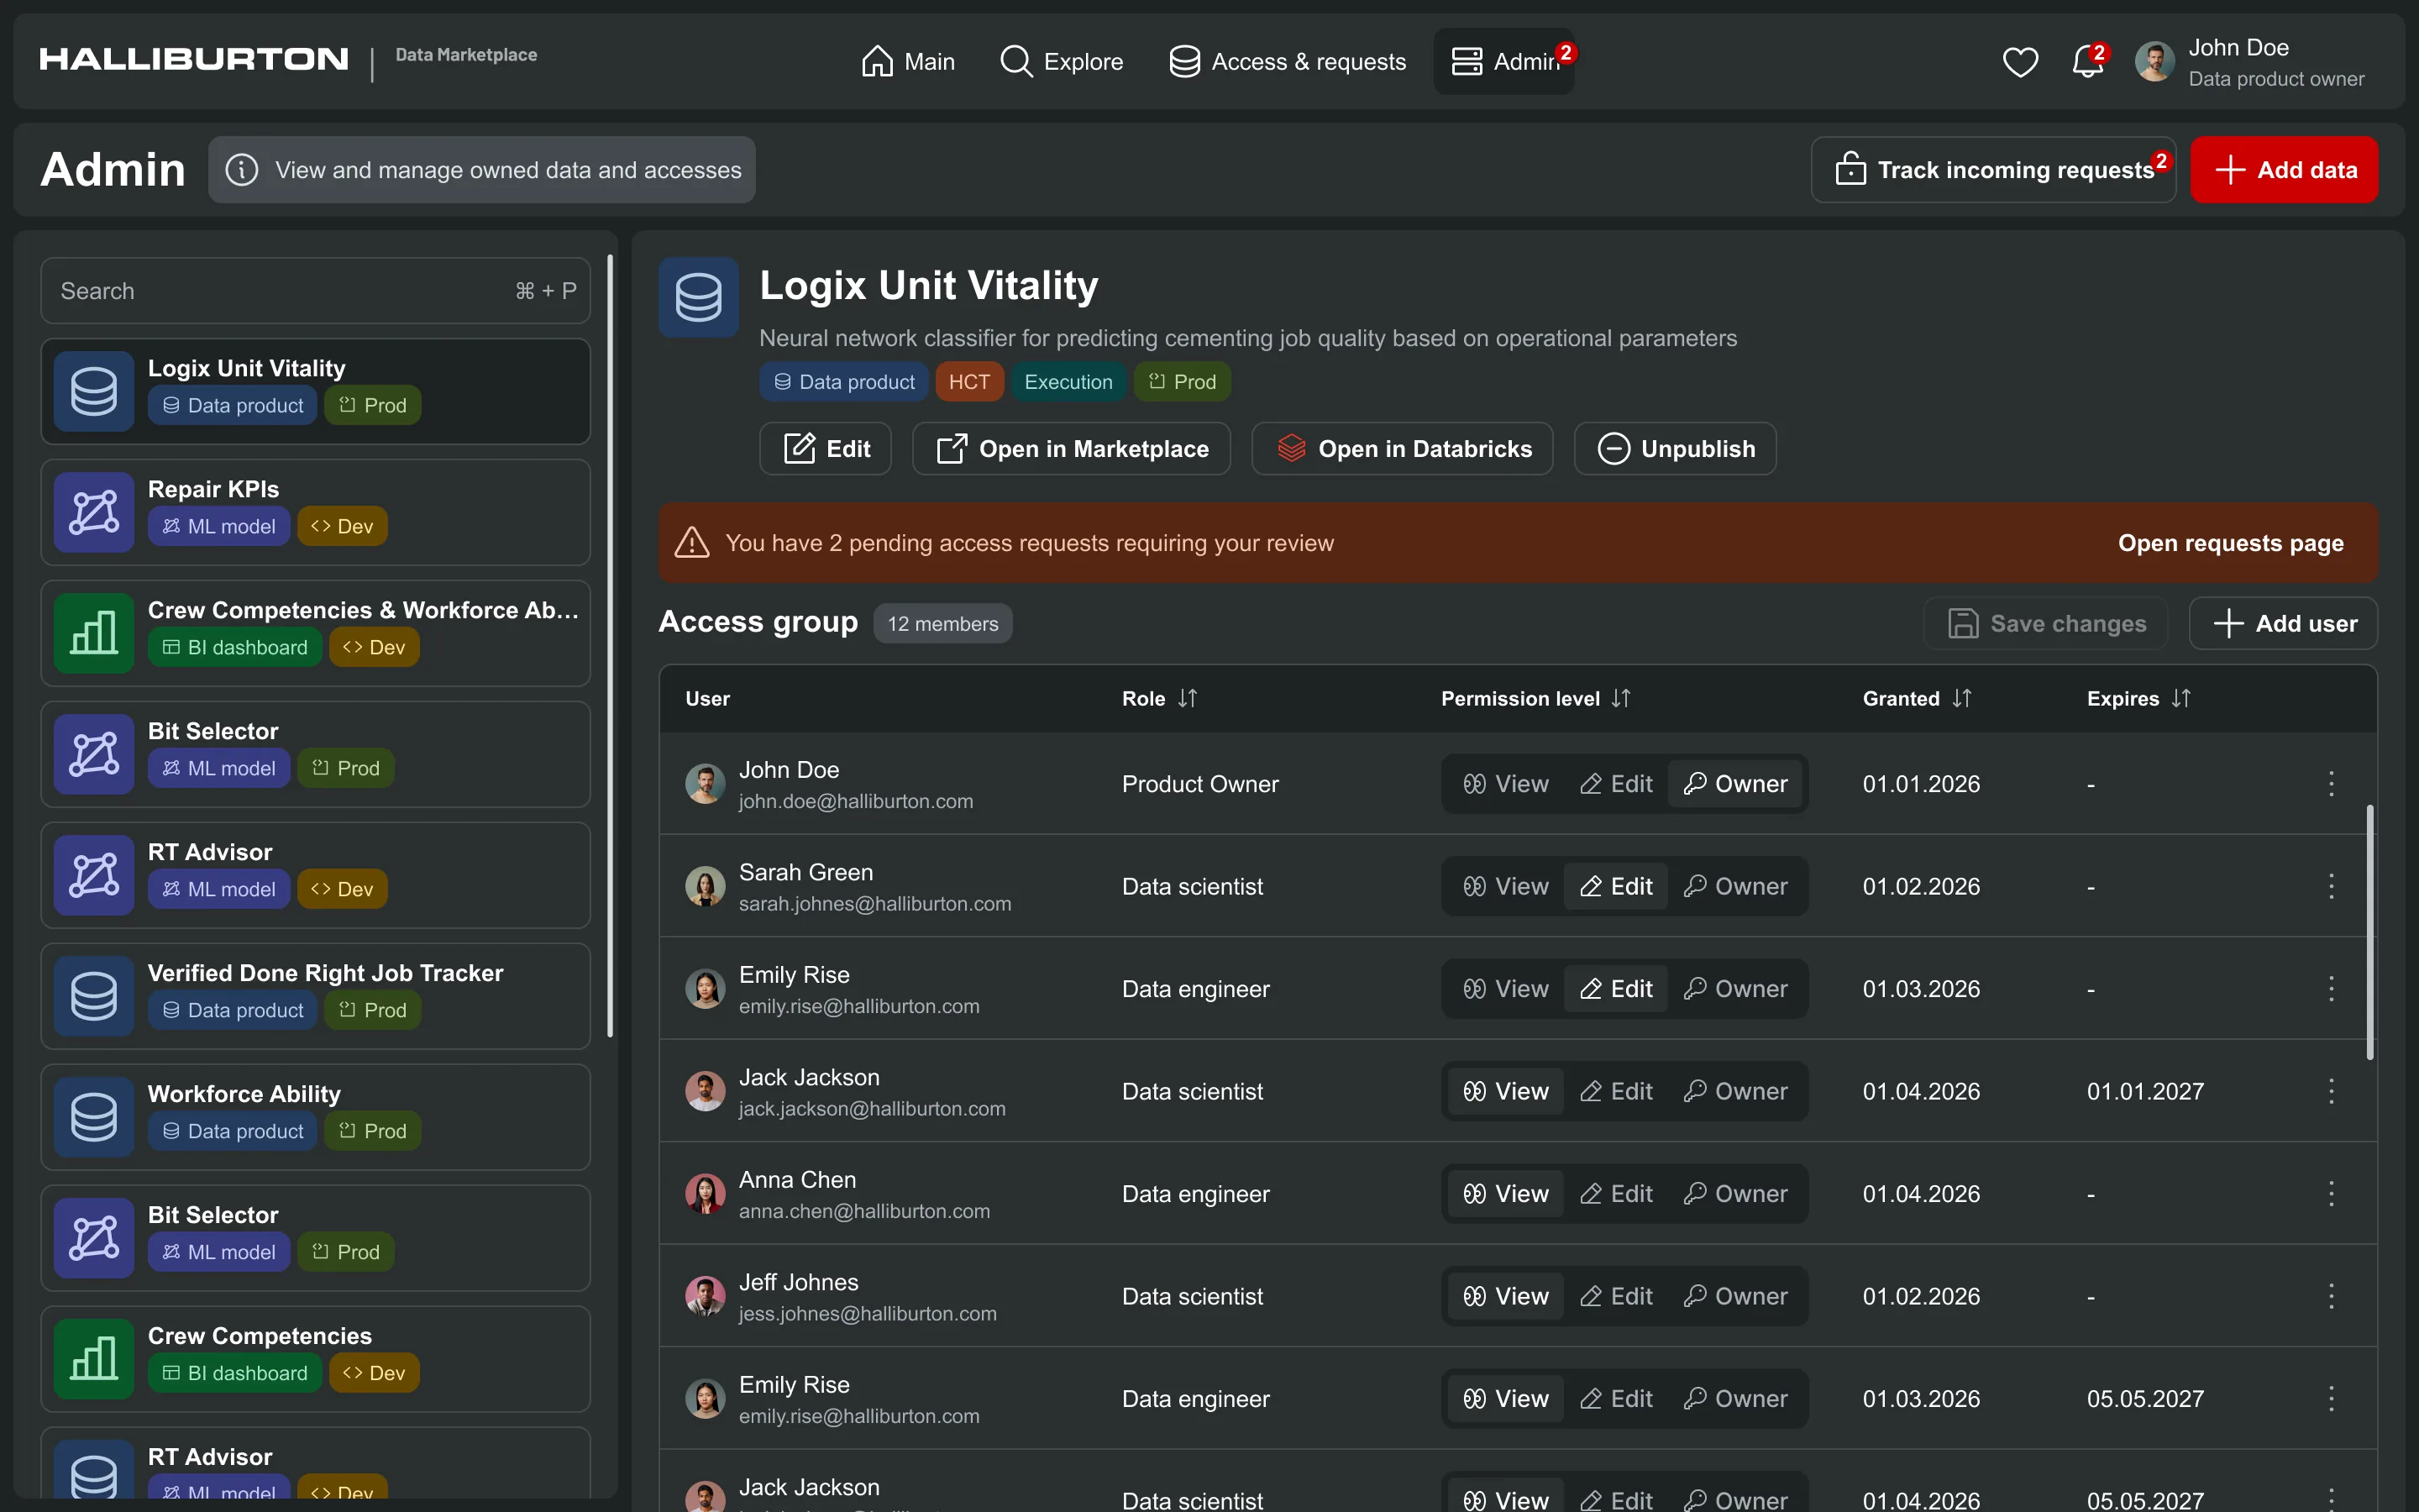Click Open in Databricks button
This screenshot has width=2419, height=1512.
[x=1403, y=449]
